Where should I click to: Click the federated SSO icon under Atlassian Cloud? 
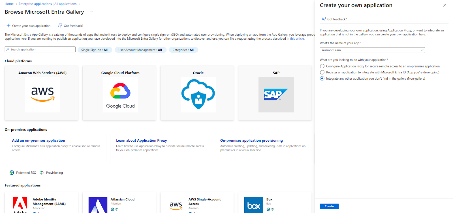112,209
